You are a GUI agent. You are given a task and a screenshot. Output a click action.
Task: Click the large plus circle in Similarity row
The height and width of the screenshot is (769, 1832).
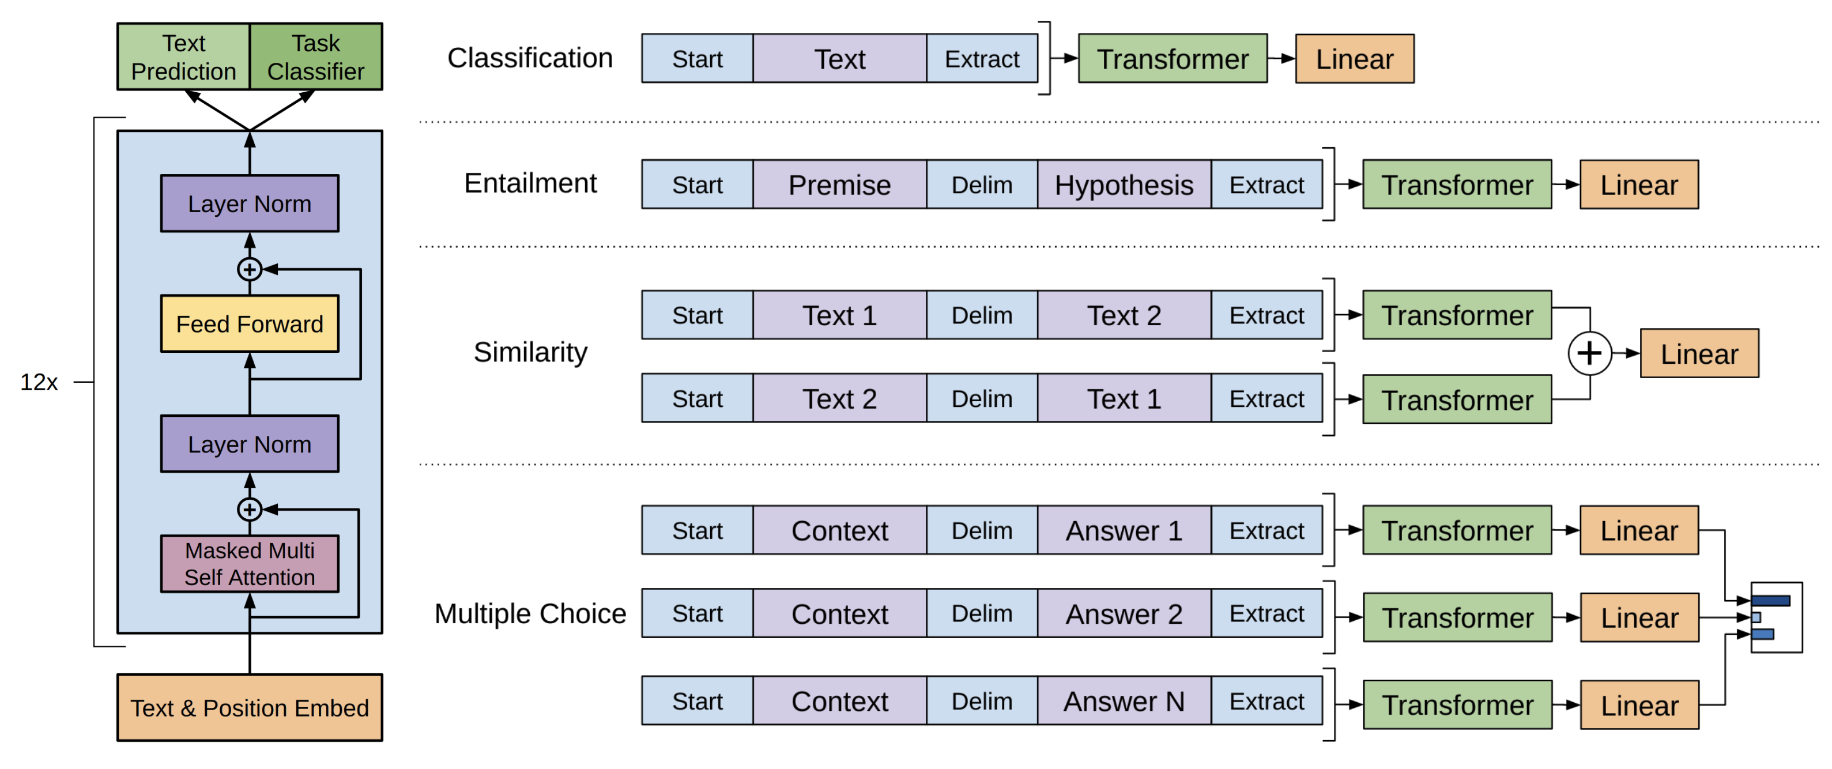(x=1589, y=353)
